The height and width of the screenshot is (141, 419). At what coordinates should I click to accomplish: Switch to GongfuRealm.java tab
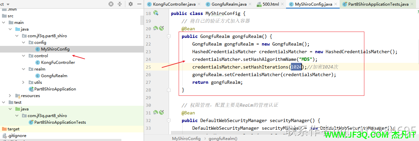tap(229, 4)
